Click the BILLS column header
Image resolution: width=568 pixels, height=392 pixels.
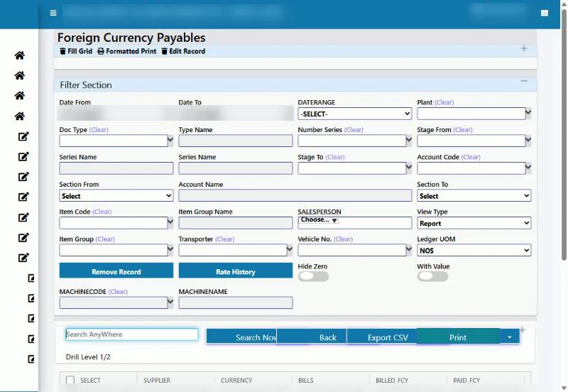click(305, 381)
